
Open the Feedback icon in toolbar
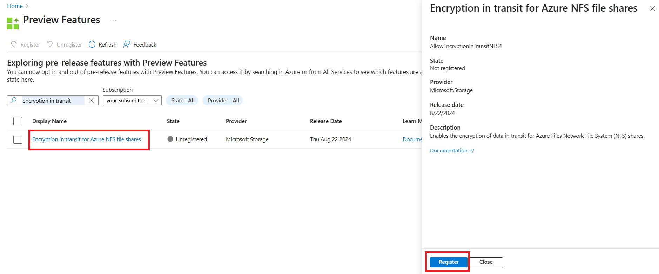[127, 44]
